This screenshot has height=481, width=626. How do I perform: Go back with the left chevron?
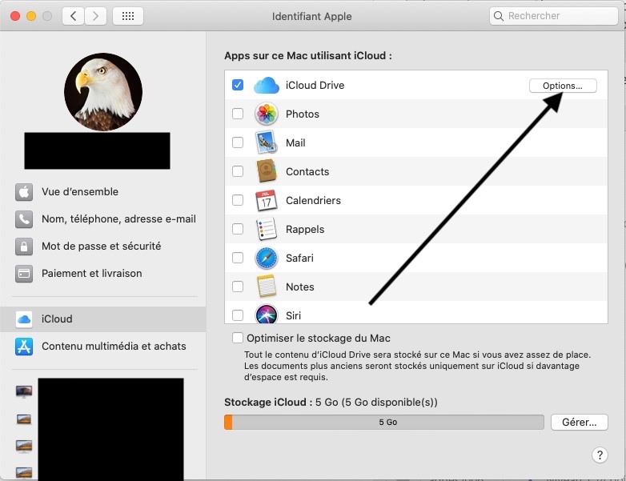(73, 16)
